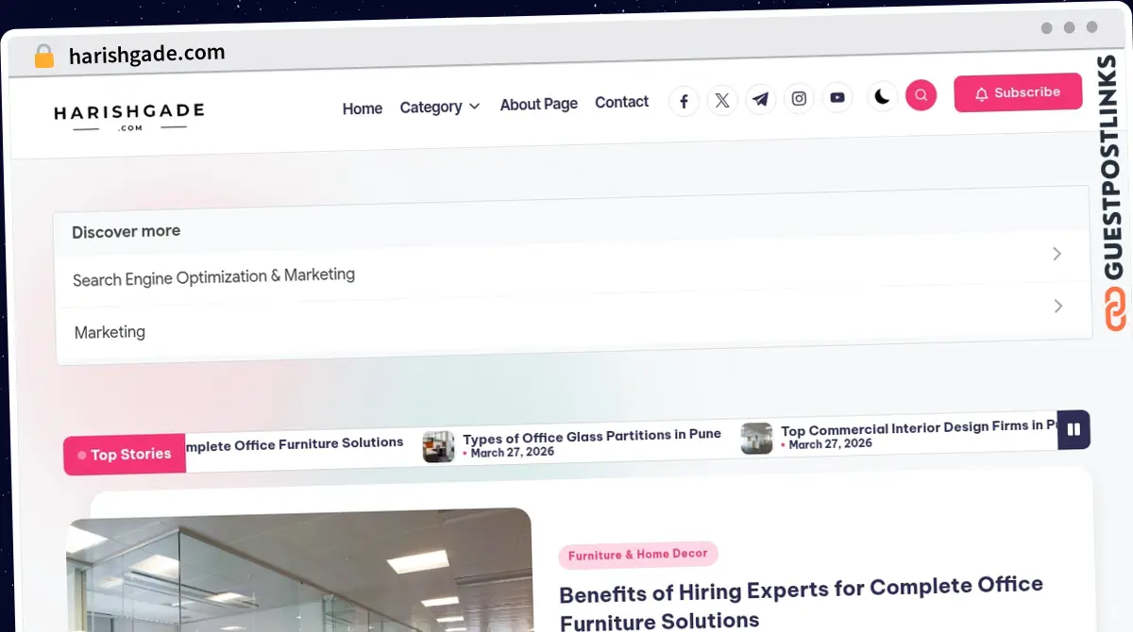
Task: Click the HARISHGADE.COM site logo
Action: tap(129, 117)
